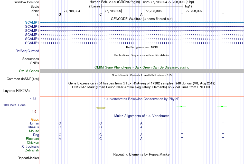Click base A in the Rhesus row
Screen dimensions: 244x164
[141, 127]
